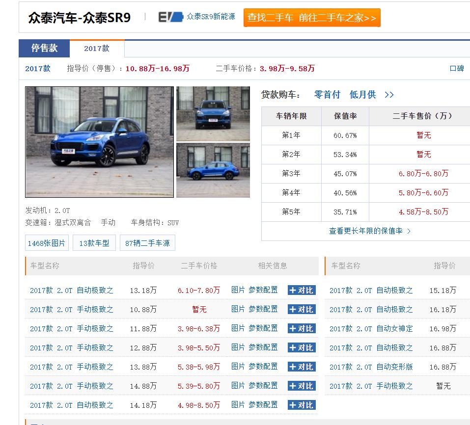Click the first 2017款 2.0T 自动极致之 model name
470x425 pixels.
(x=71, y=290)
